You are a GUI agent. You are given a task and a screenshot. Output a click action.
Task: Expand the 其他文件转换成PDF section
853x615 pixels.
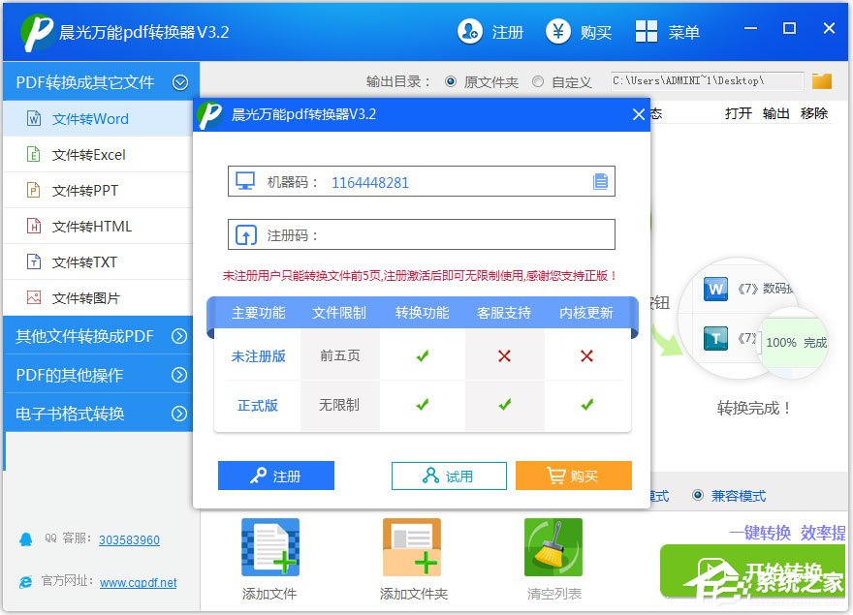point(179,336)
